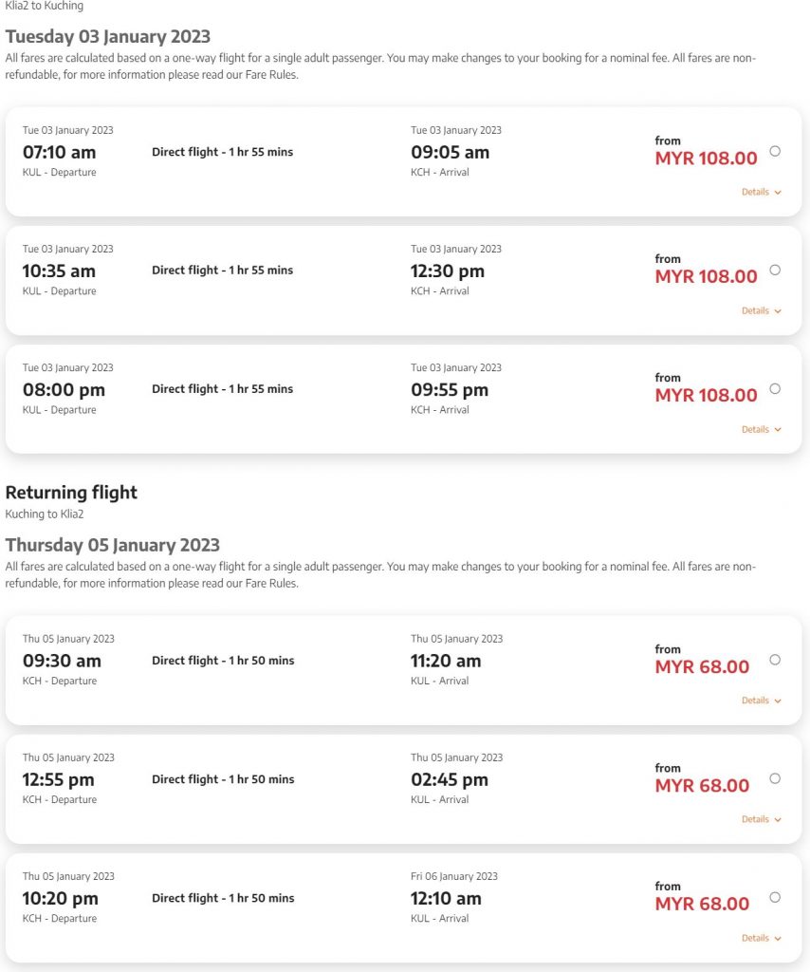Click the MYR 108.00 price of 08:00 pm flight
The height and width of the screenshot is (972, 810).
(x=706, y=396)
